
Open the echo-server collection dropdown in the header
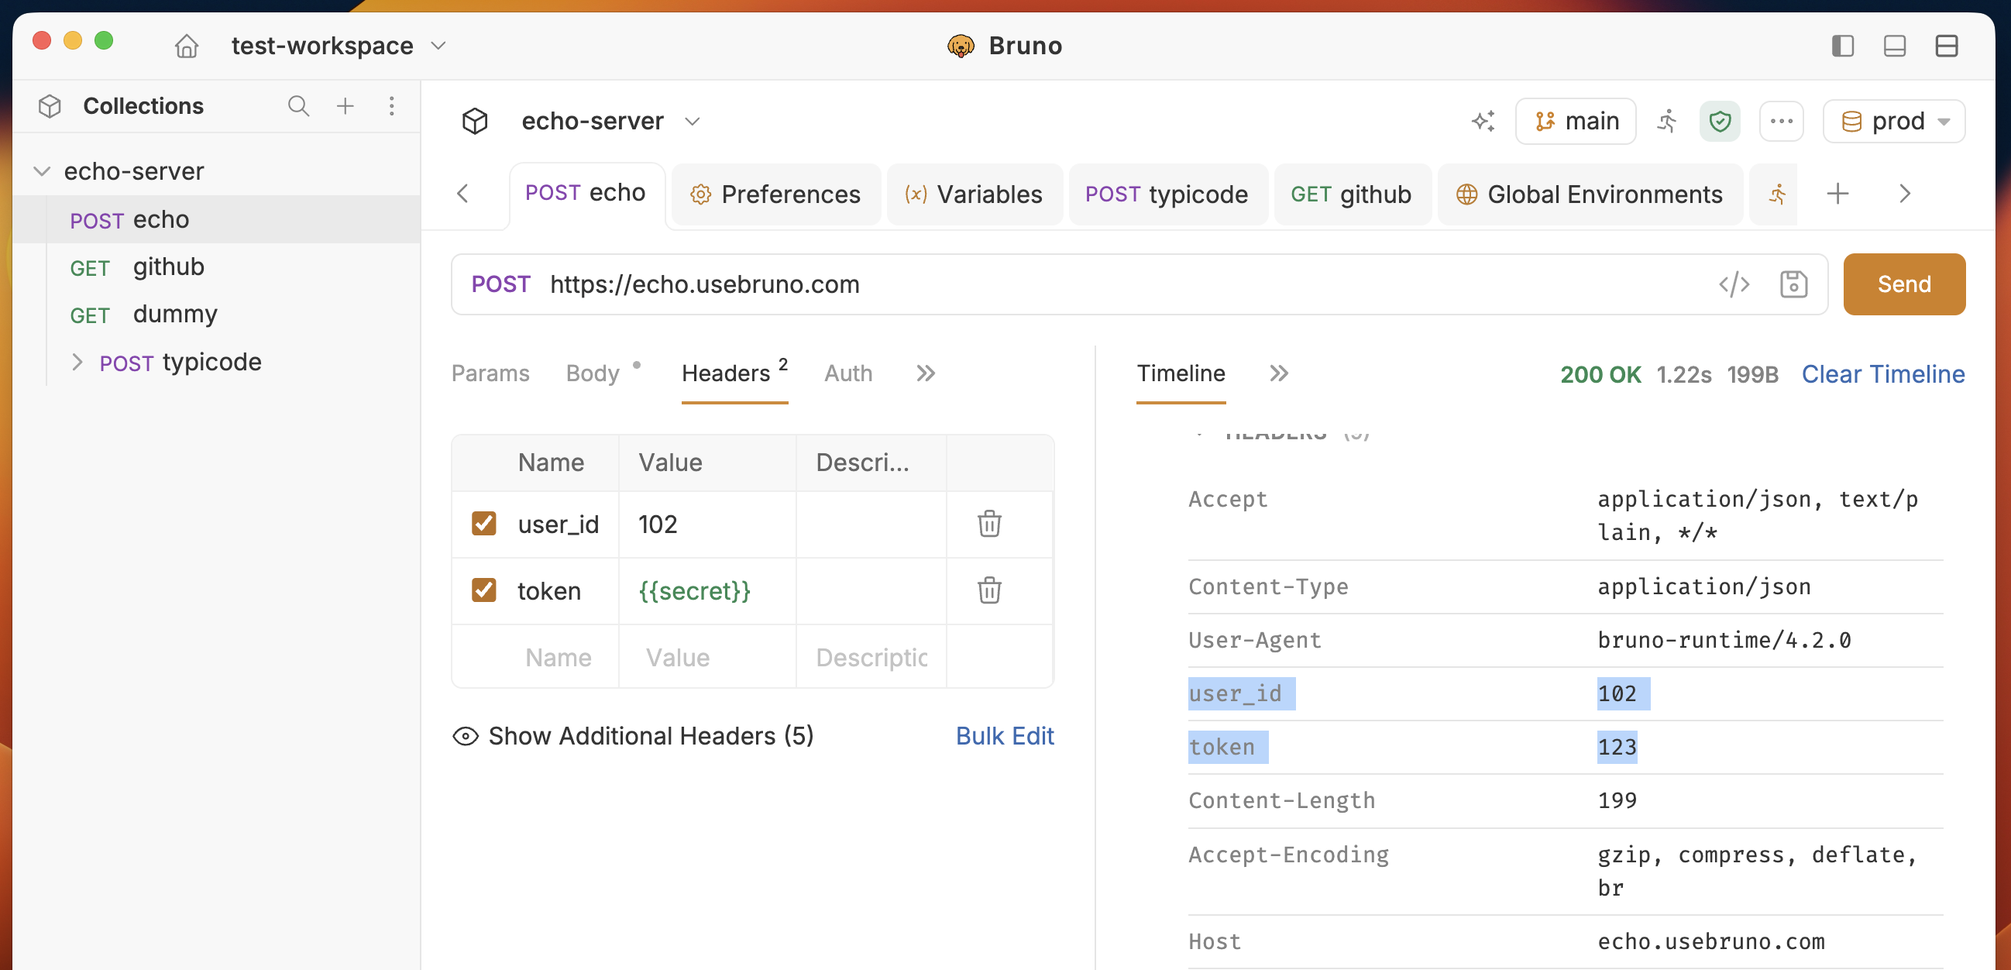click(x=692, y=121)
